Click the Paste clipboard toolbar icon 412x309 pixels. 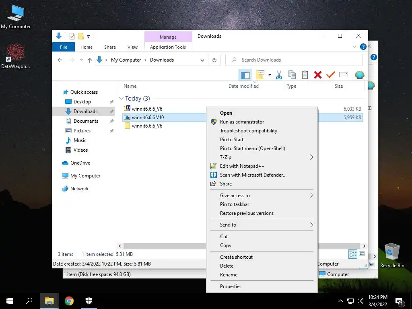point(305,75)
